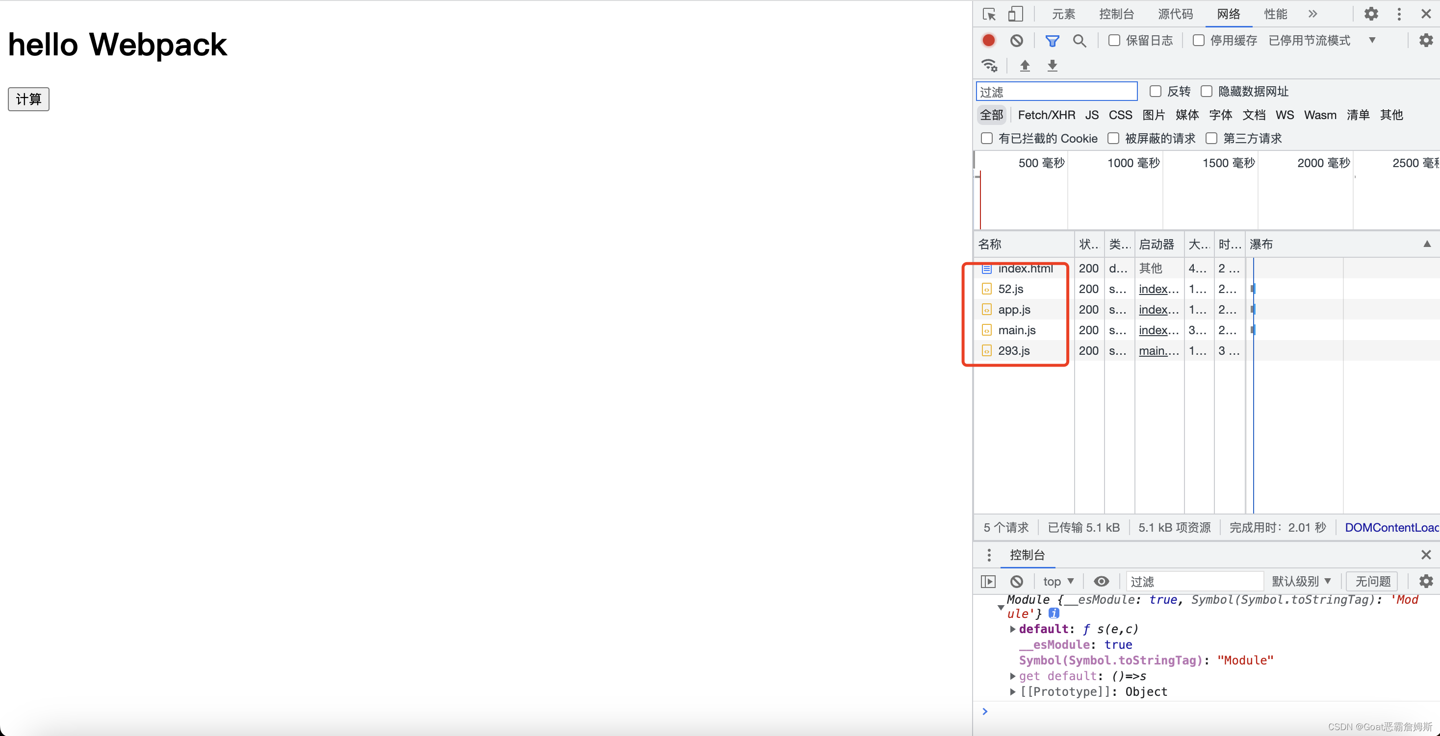Open the throttling mode dropdown
Viewport: 1440px width, 736px height.
[1321, 40]
